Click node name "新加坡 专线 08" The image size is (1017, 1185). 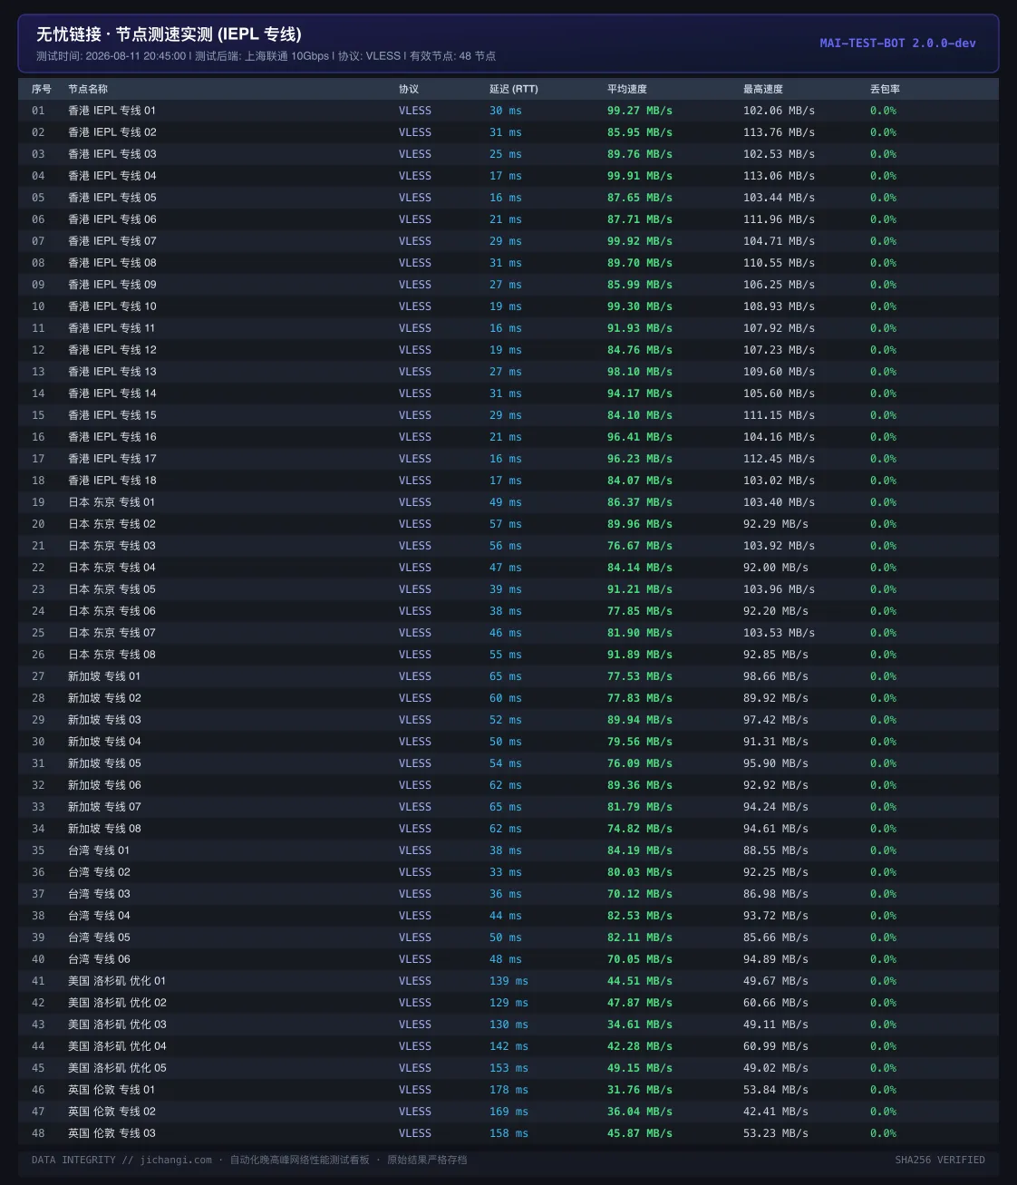[x=104, y=829]
